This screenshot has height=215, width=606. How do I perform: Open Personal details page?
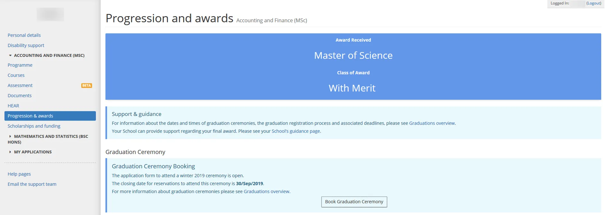pos(24,35)
